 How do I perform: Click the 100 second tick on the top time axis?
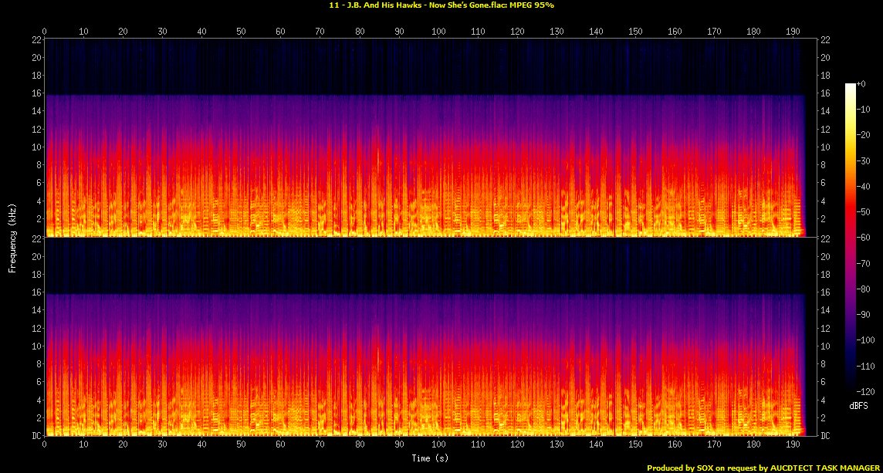point(438,32)
